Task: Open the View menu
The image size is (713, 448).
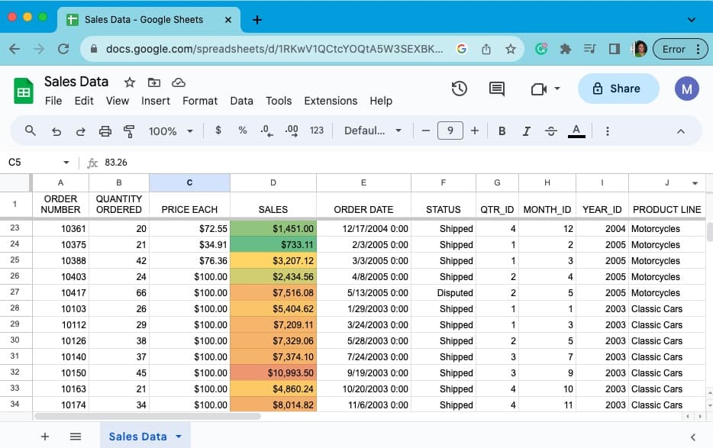Action: click(118, 101)
